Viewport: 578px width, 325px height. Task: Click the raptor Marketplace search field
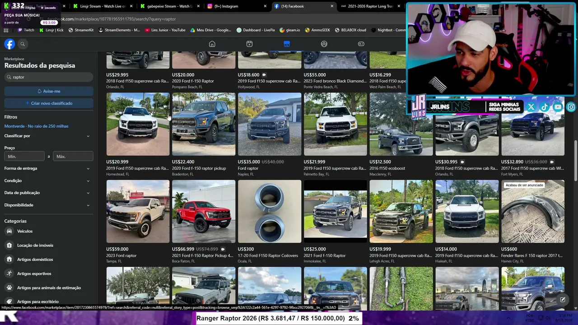pyautogui.click(x=49, y=77)
